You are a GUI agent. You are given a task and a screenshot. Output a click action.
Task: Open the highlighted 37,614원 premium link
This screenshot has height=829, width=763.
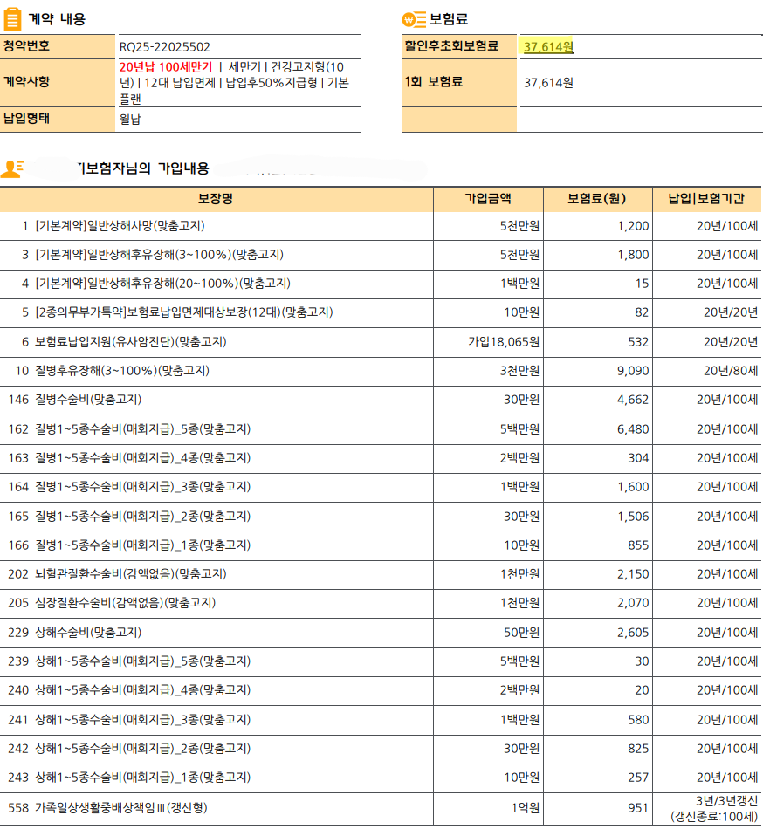click(x=548, y=47)
